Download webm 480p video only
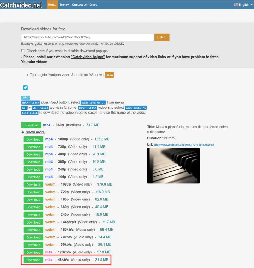254x268 pixels. pos(33,199)
